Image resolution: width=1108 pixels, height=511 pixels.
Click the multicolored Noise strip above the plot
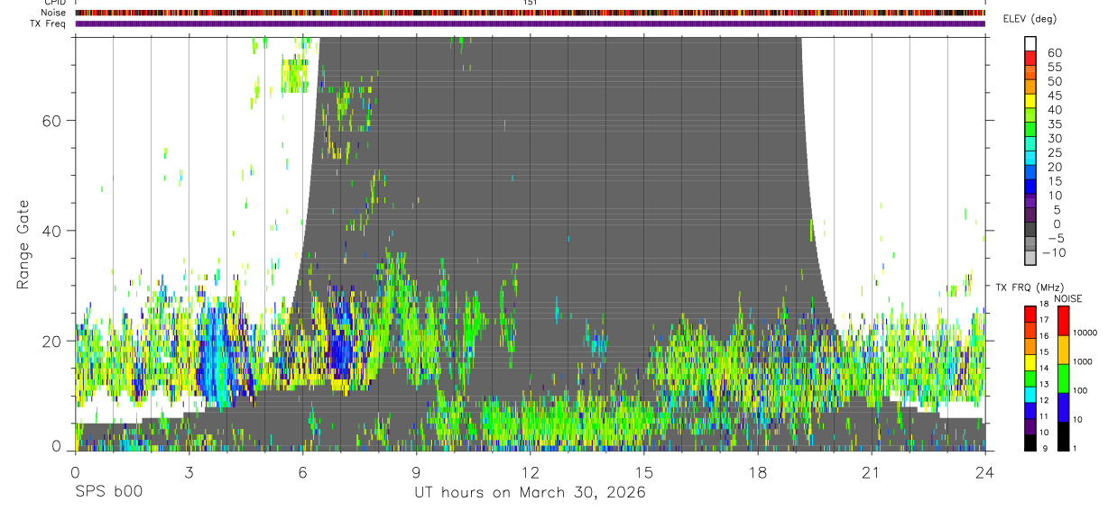pyautogui.click(x=531, y=13)
